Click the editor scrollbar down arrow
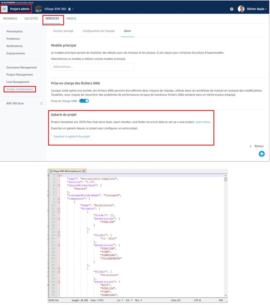 225,295
